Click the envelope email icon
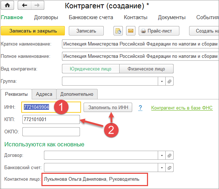Image resolution: width=219 pixels, height=189 pixels. click(131, 31)
